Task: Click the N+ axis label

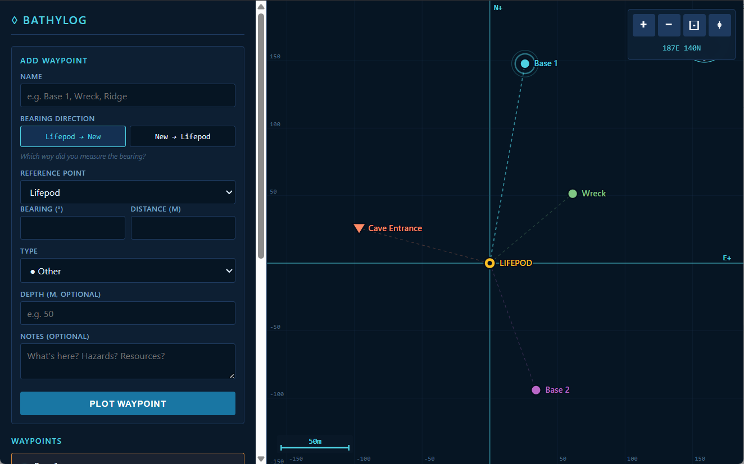Action: pyautogui.click(x=498, y=8)
